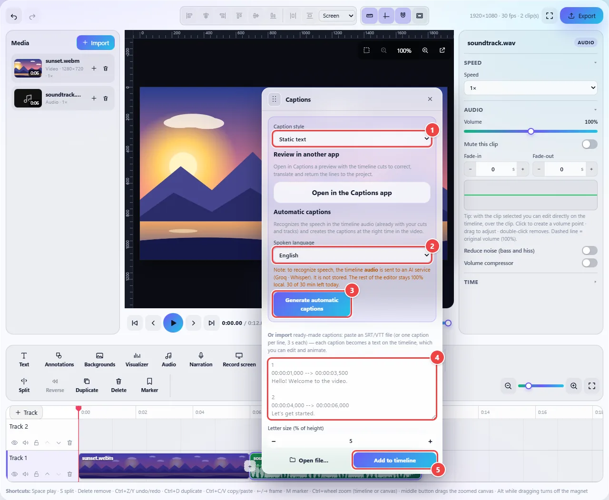The image size is (609, 500).
Task: Enable Volume compressor switch
Action: [x=589, y=263]
